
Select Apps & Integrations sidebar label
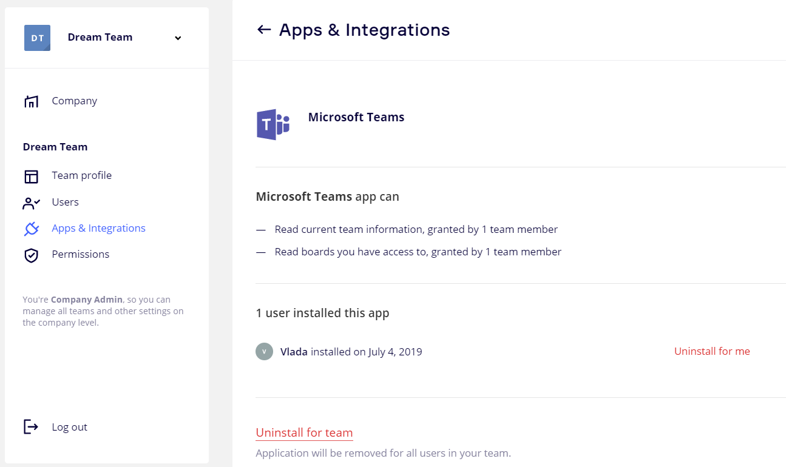98,228
